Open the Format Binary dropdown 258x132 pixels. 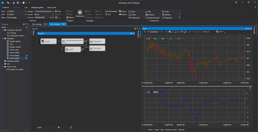(44, 14)
